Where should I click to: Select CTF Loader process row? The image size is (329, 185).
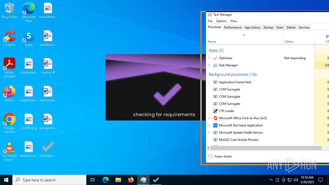[267, 111]
